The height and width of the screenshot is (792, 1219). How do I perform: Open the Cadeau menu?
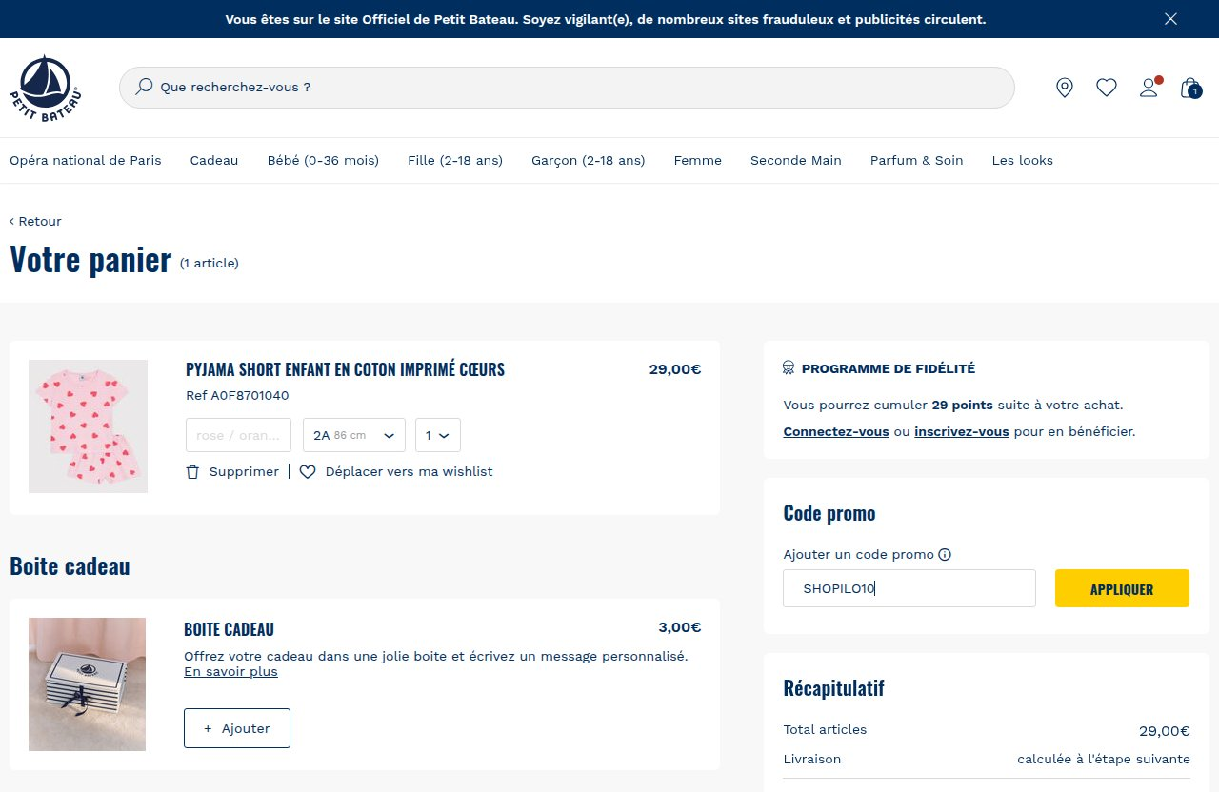214,160
